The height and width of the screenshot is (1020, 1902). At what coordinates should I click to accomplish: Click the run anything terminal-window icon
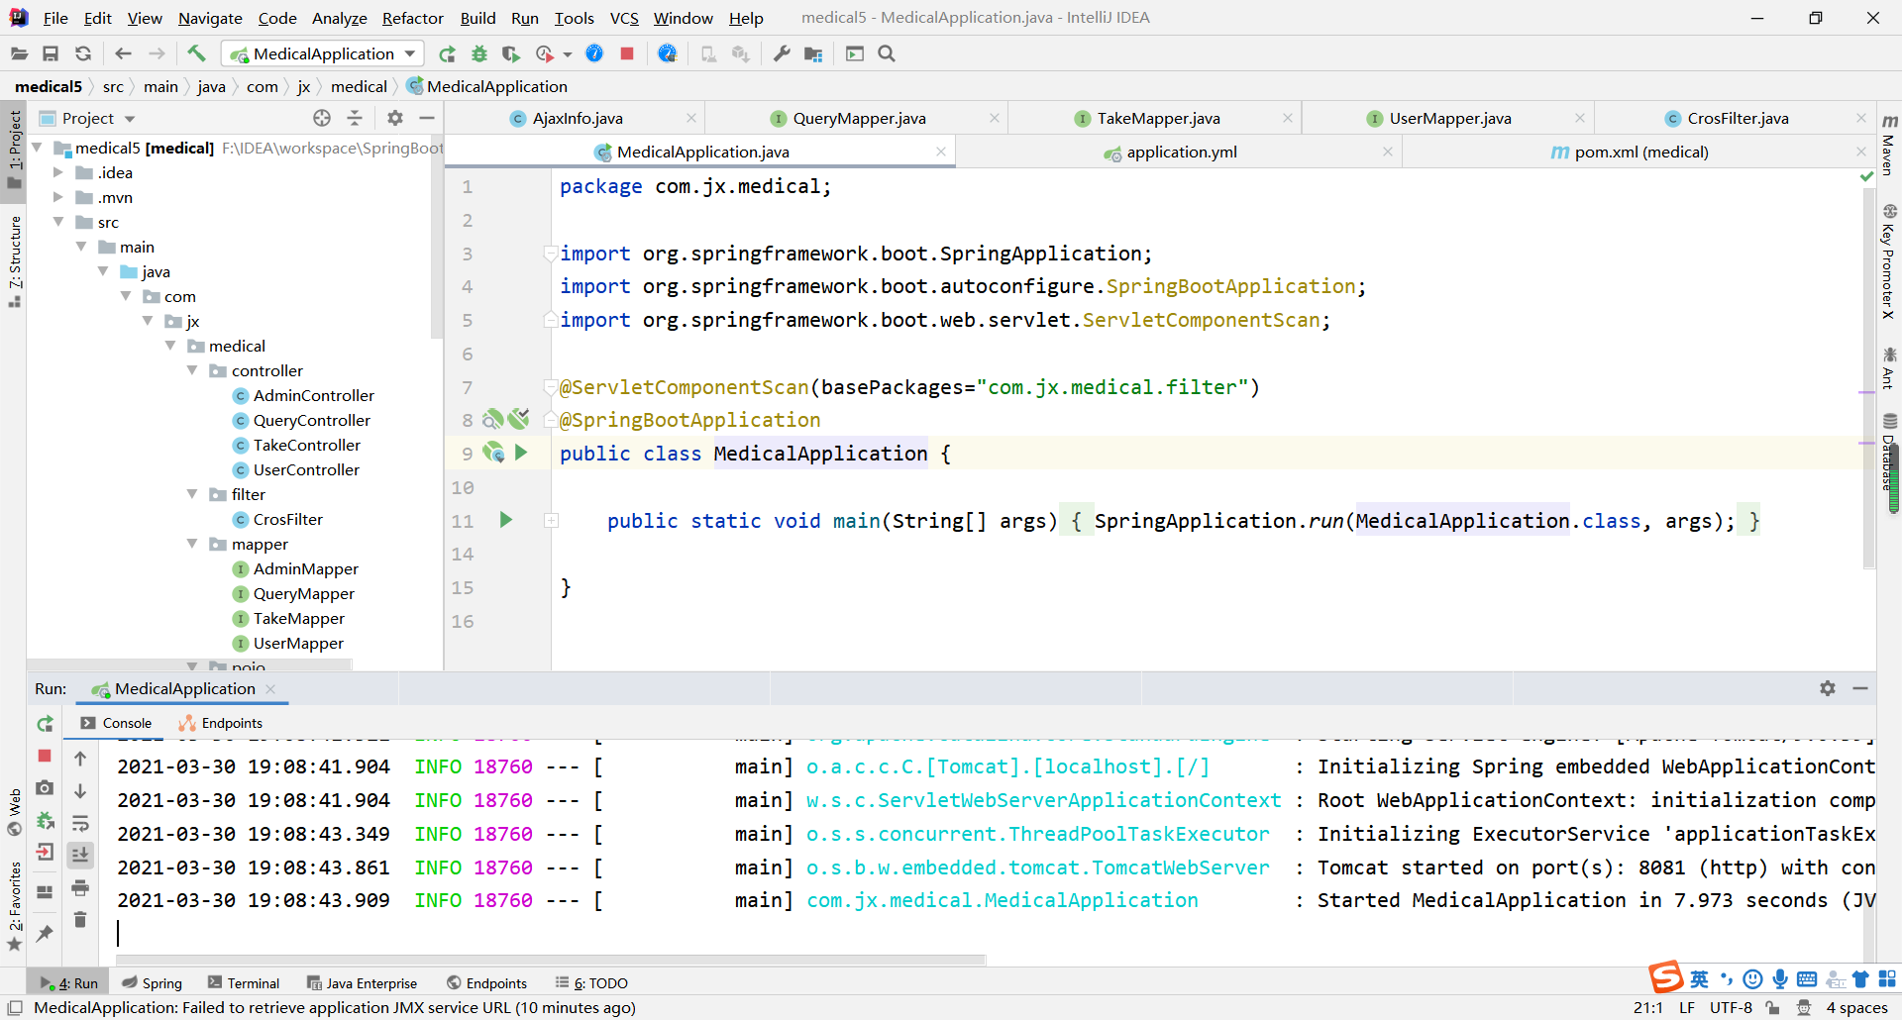(855, 53)
